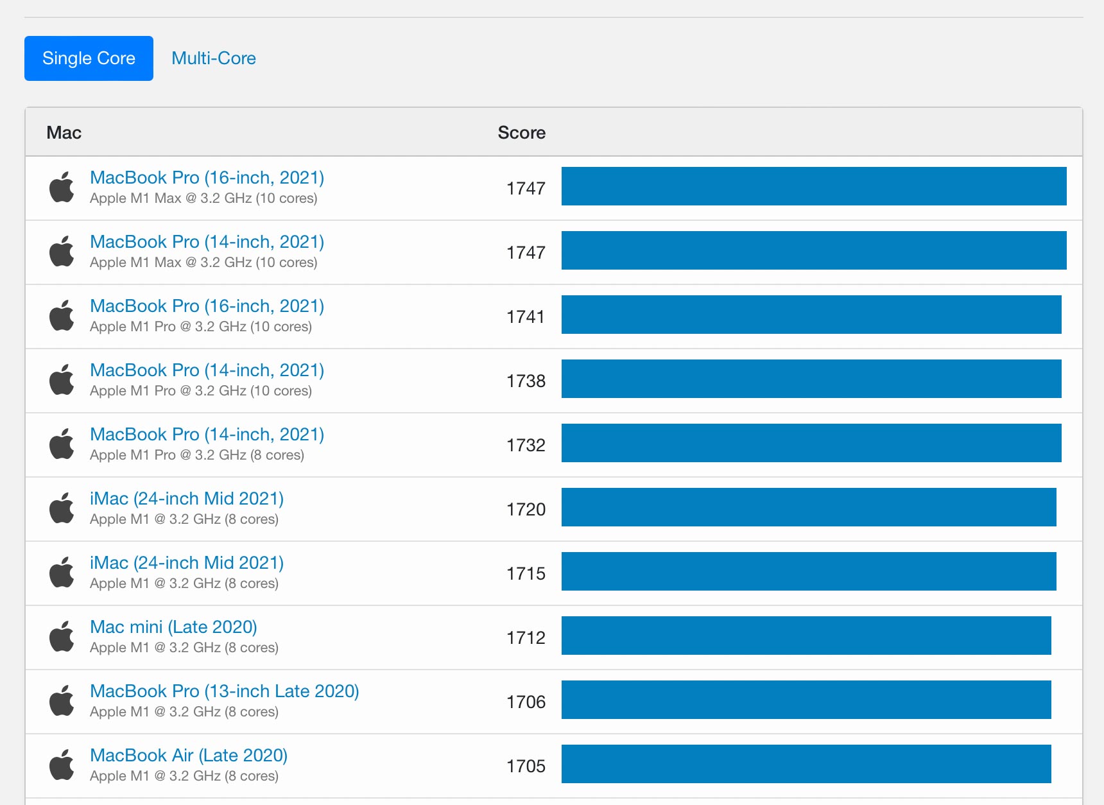Click the score value 1732
Screen dimensions: 1104x805
pyautogui.click(x=526, y=446)
